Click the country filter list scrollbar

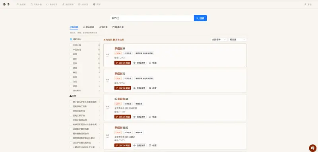coord(100,57)
